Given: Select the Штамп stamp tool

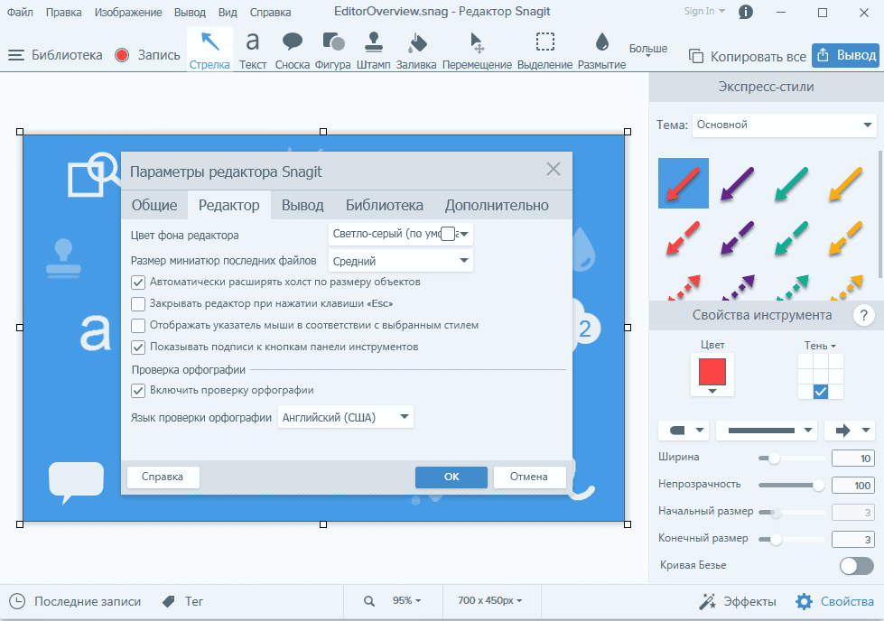Looking at the screenshot, I should coord(373,51).
